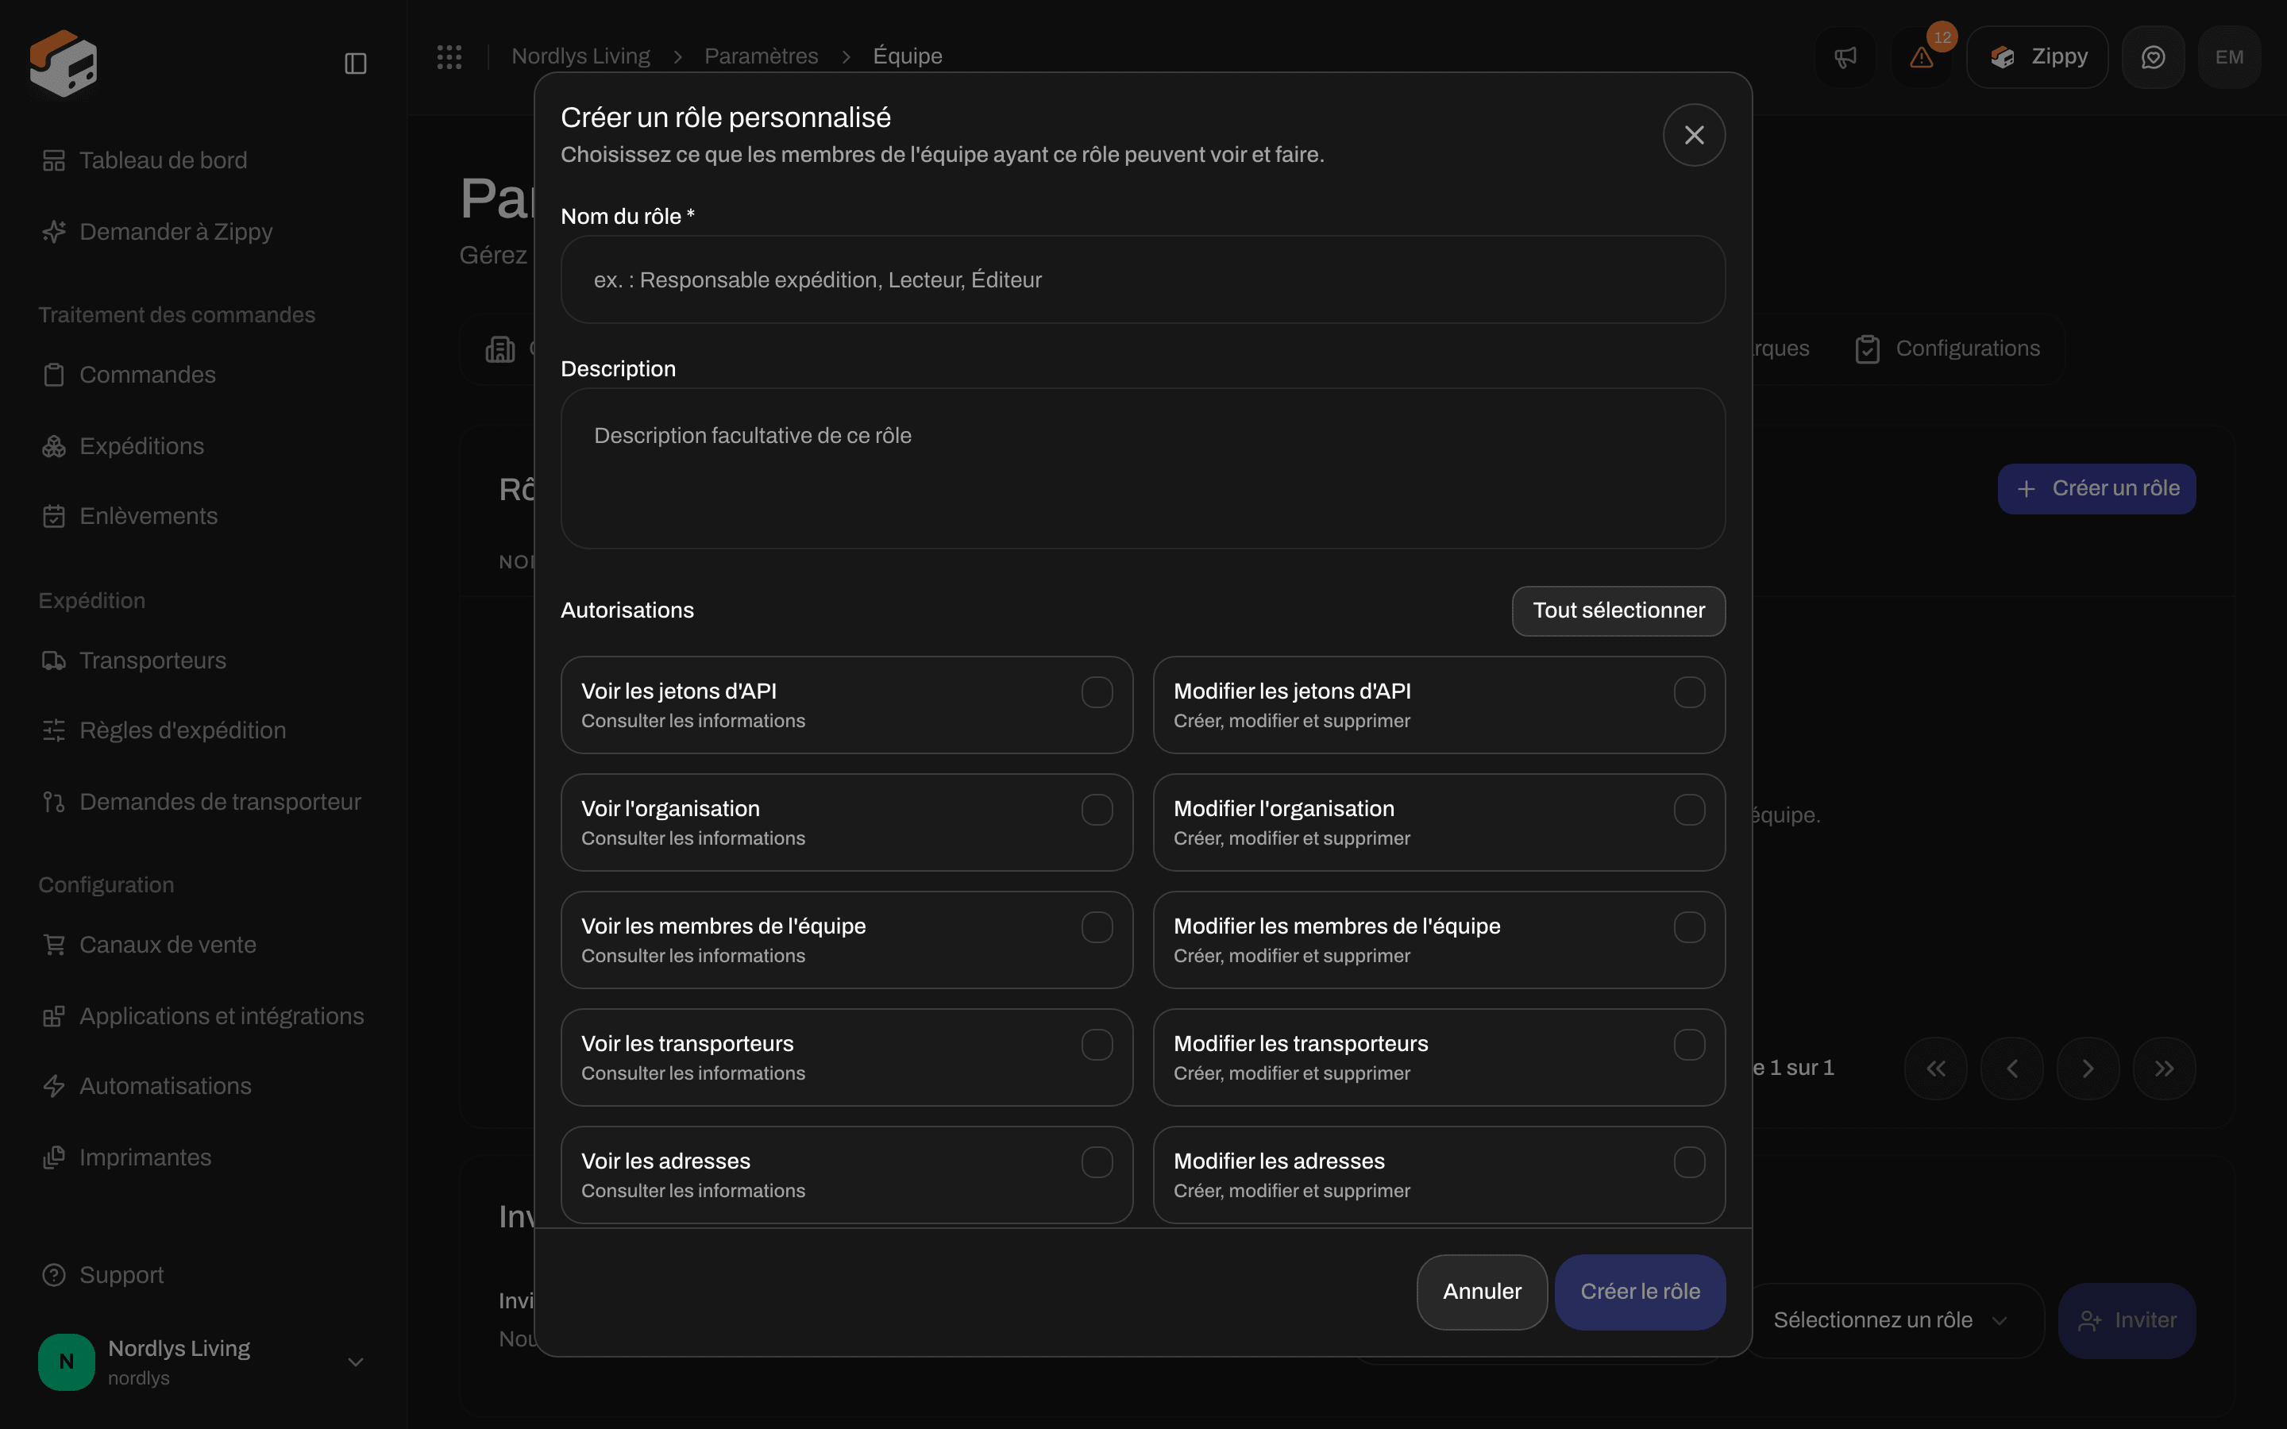Click Créer un rôle behind dialog
Viewport: 2287px width, 1429px height.
[x=2096, y=488]
